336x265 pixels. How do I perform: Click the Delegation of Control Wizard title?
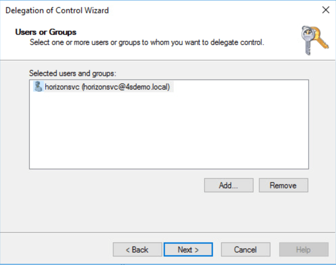tap(57, 10)
